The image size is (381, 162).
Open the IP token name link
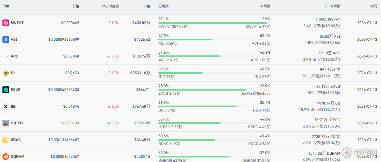point(13,73)
